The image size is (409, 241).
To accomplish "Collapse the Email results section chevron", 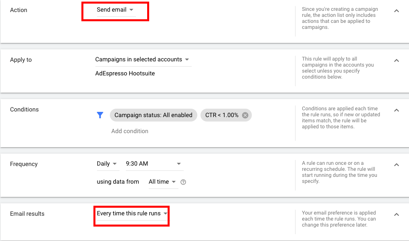I will pos(397,215).
